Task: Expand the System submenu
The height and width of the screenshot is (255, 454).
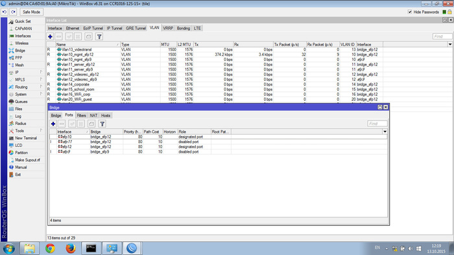Action: (x=26, y=94)
